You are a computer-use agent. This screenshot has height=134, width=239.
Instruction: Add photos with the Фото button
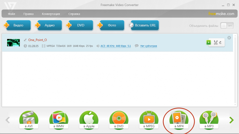click(x=111, y=25)
